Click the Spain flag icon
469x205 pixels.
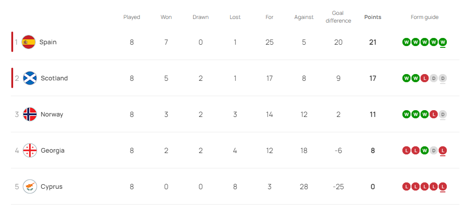pyautogui.click(x=29, y=42)
